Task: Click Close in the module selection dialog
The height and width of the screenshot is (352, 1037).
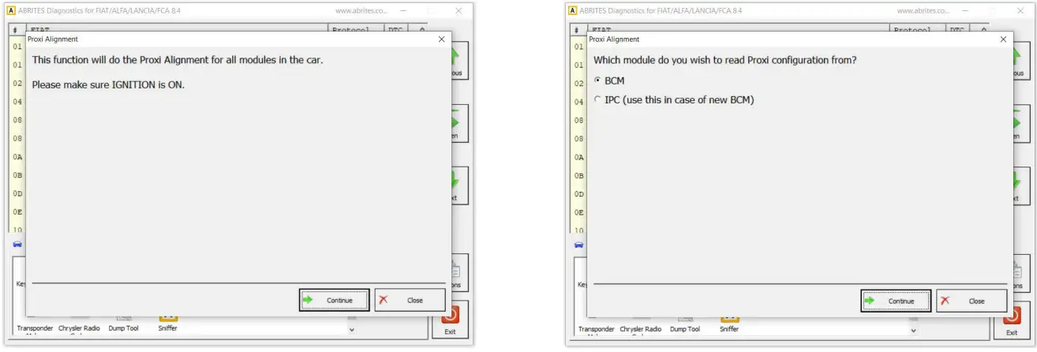Action: pos(971,301)
